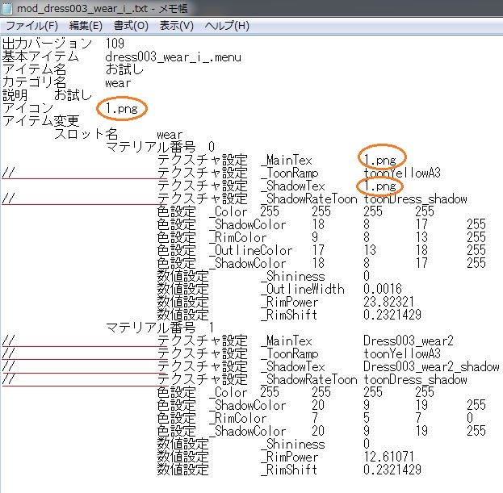This screenshot has width=503, height=493.
Task: Open the 編集(E) menu
Action: 86,26
